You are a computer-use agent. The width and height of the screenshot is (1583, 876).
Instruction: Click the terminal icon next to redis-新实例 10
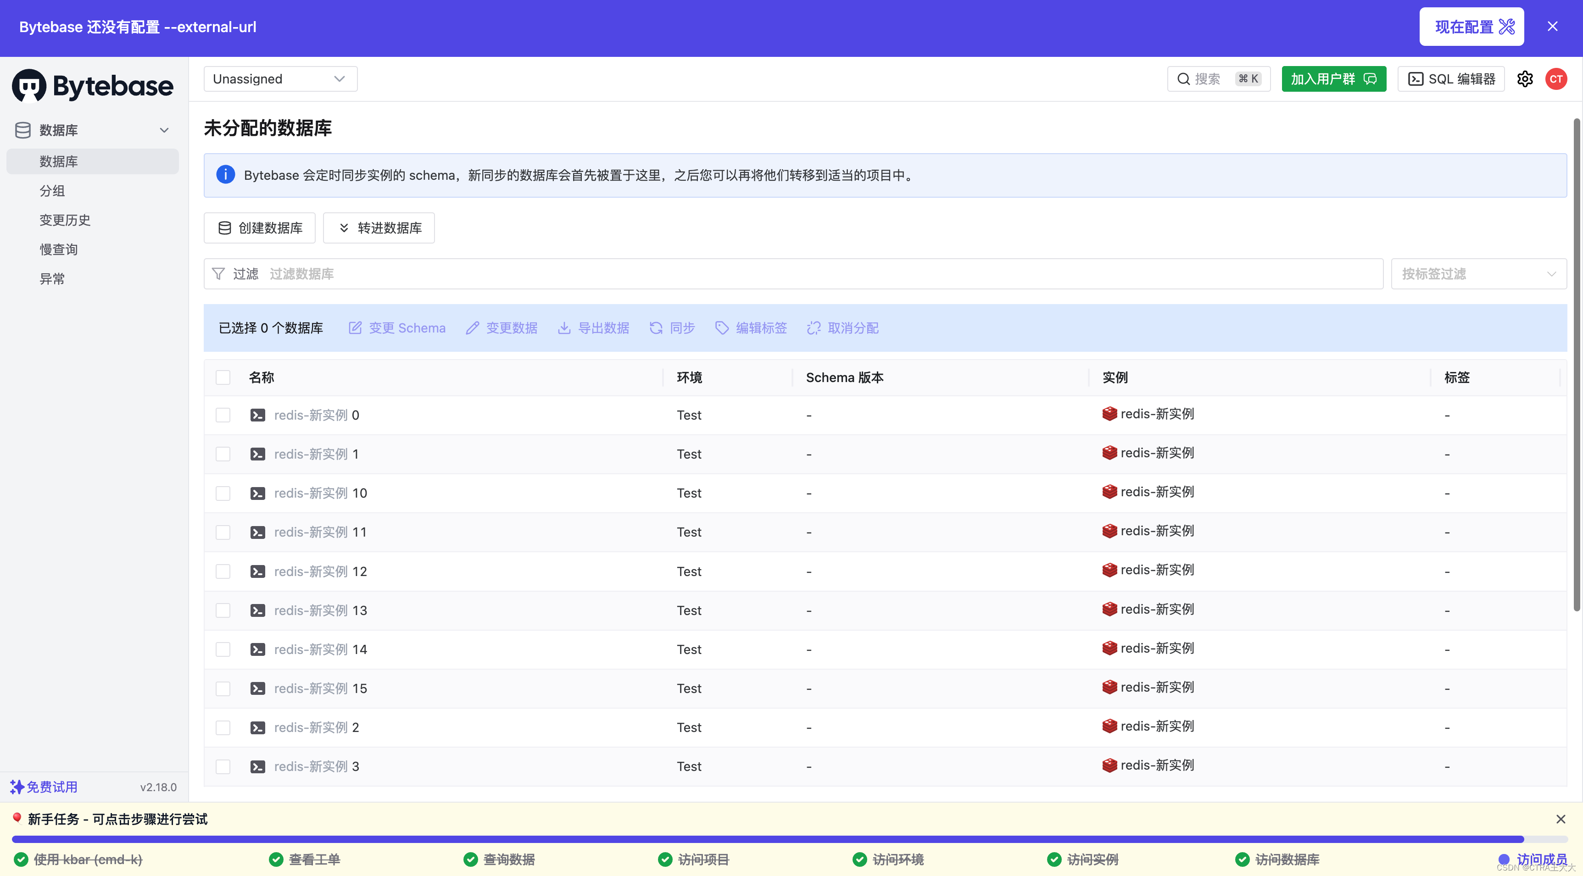(258, 493)
